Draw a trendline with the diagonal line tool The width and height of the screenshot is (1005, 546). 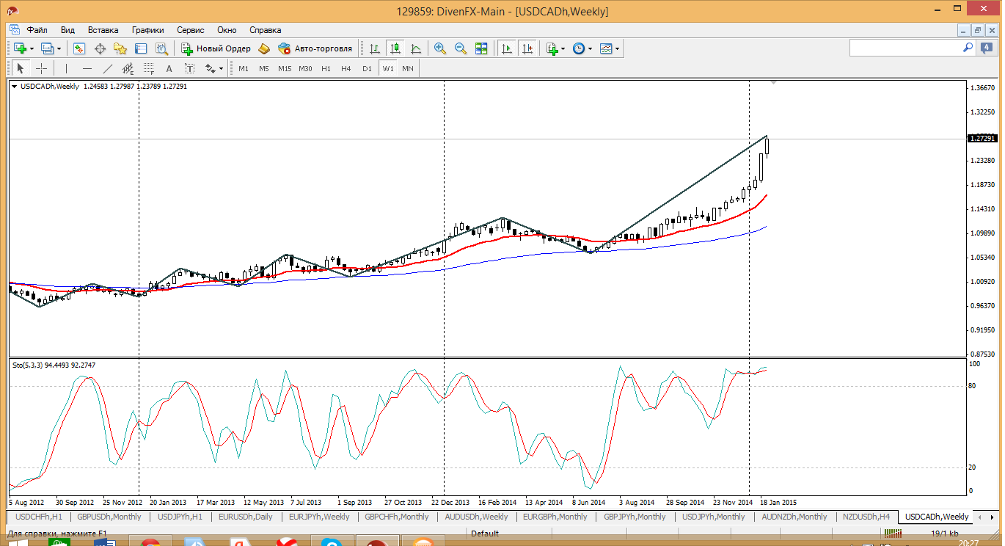coord(108,68)
